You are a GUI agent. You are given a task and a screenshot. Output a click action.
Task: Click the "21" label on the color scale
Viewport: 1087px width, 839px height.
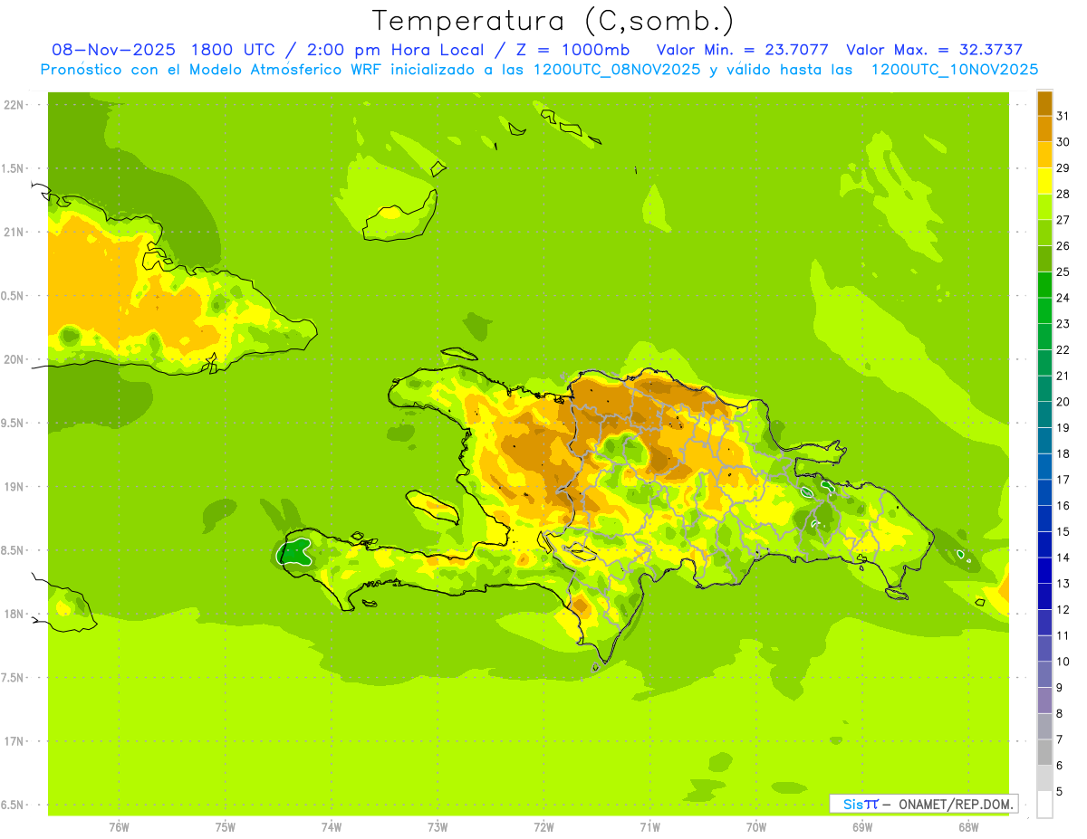pyautogui.click(x=1063, y=376)
